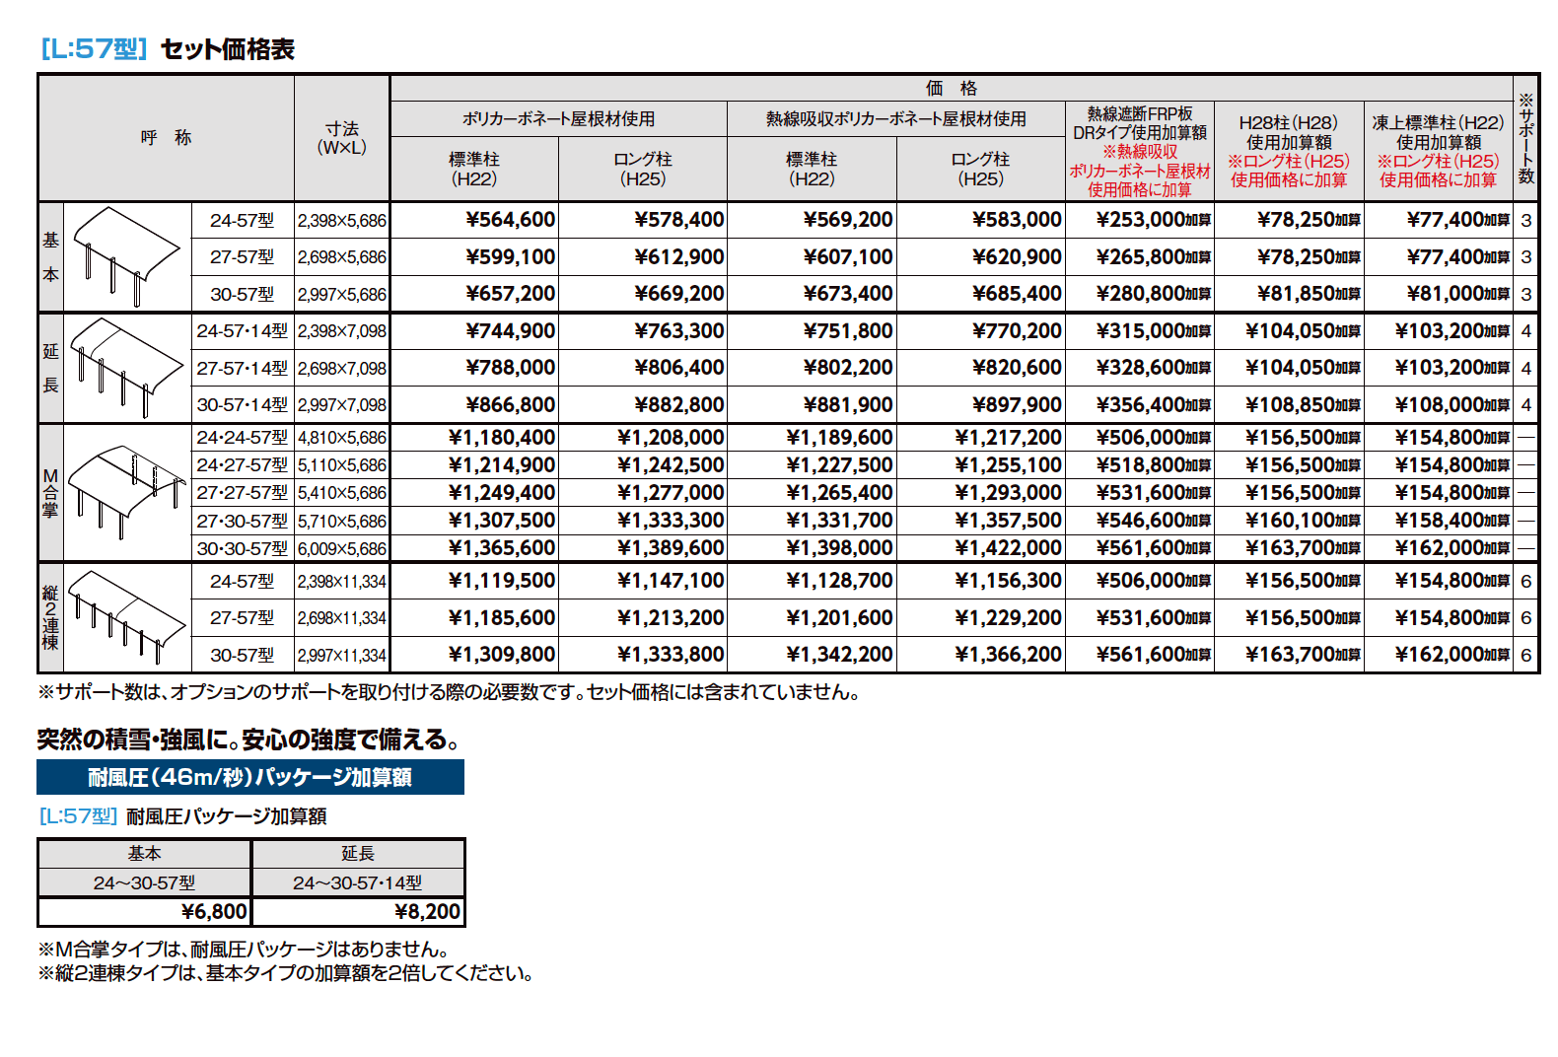
Task: Click the vertical ※サポート数 header
Action: pos(1526,138)
